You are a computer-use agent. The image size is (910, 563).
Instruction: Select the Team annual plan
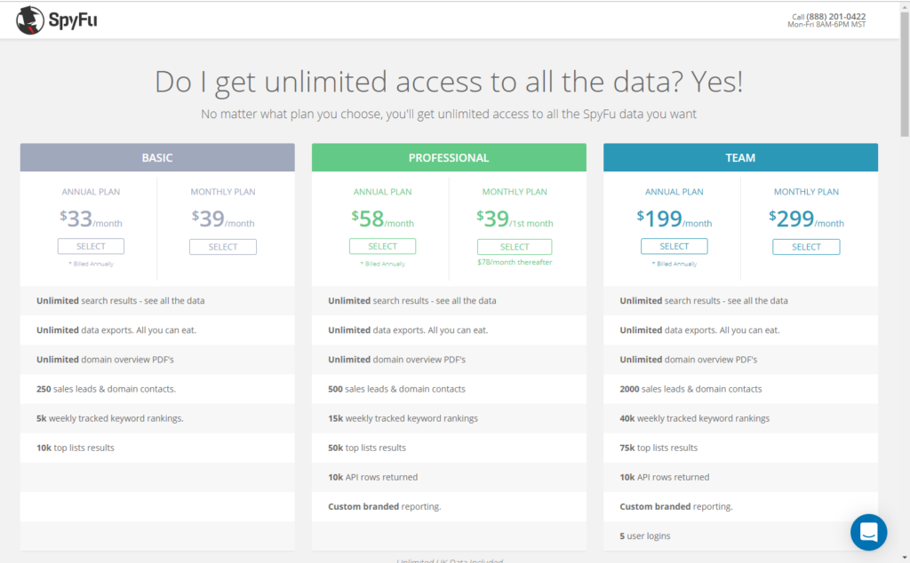674,246
